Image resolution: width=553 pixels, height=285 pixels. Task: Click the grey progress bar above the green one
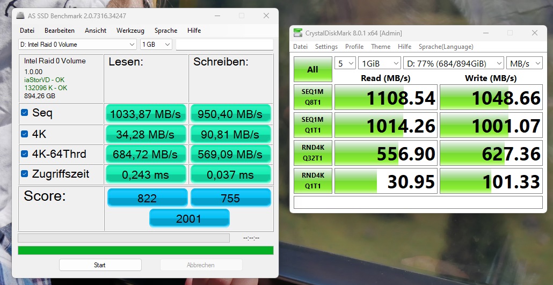(124, 238)
